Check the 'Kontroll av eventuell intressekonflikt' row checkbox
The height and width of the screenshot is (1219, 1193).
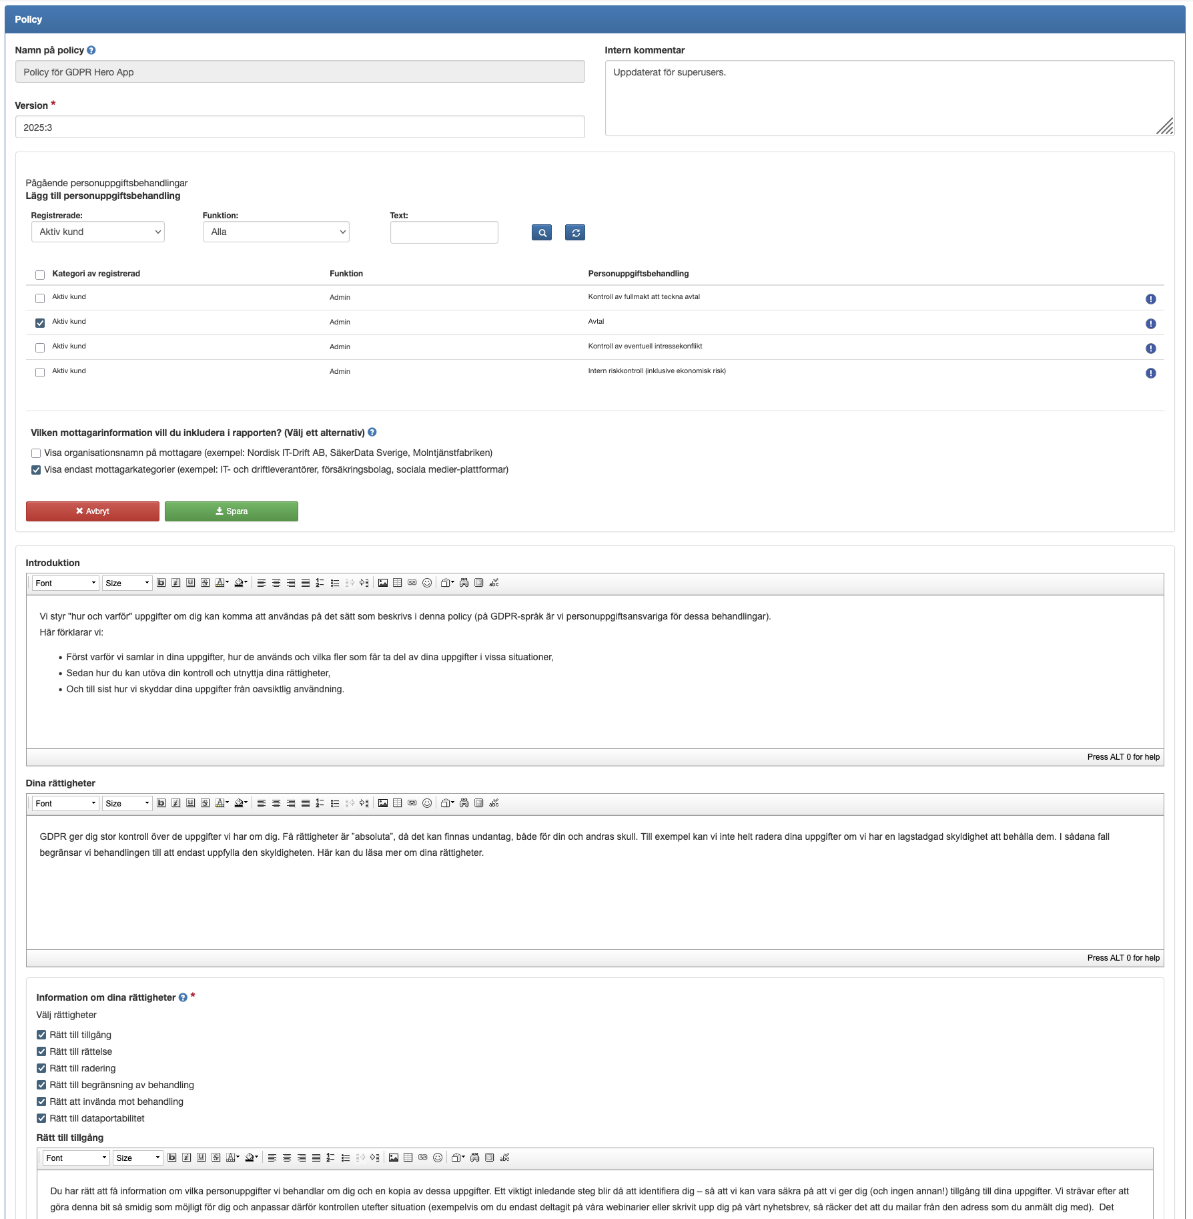tap(40, 348)
